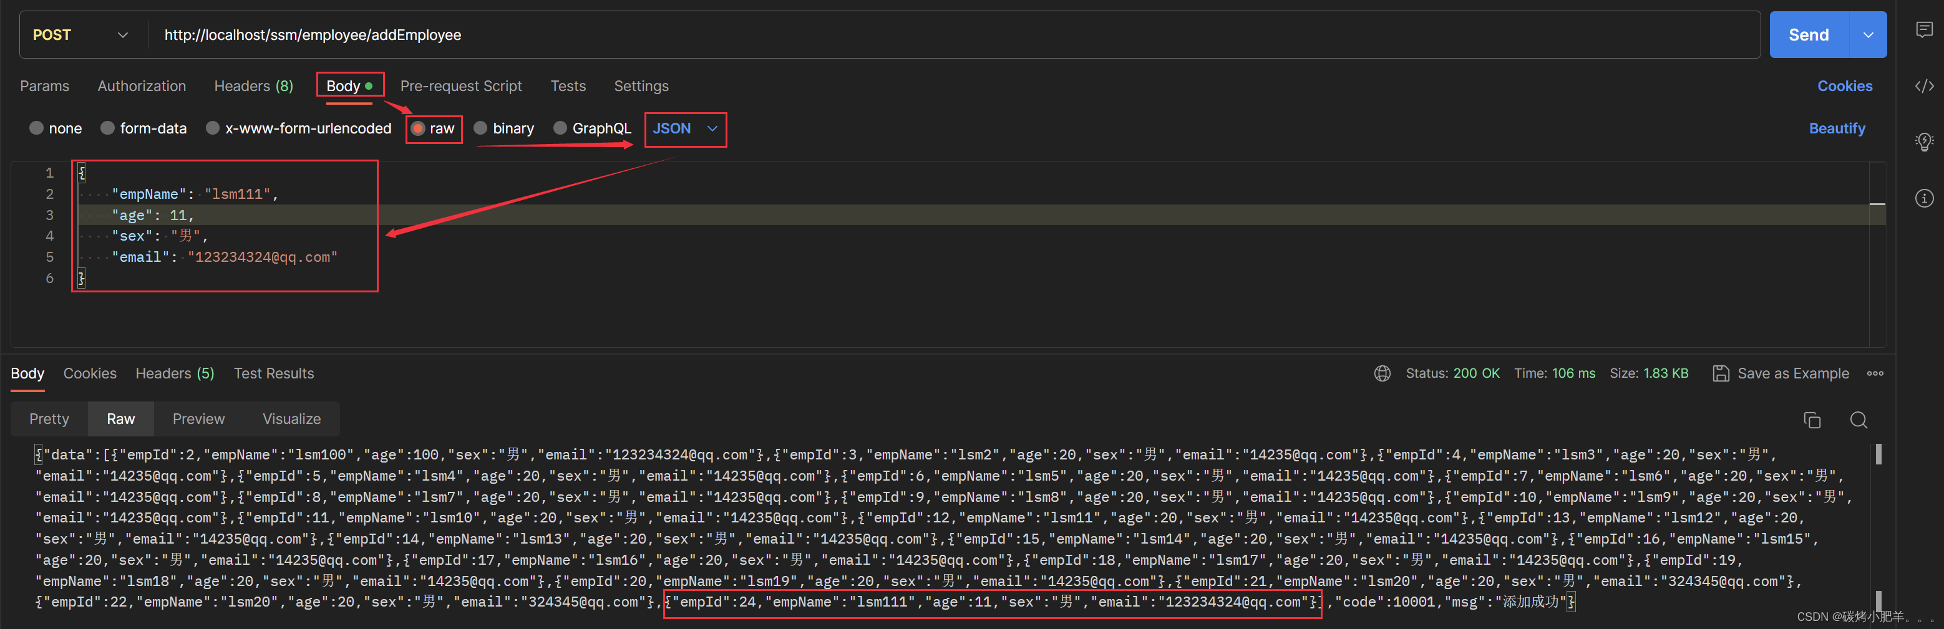Open the request Settings tab
This screenshot has width=1944, height=629.
click(641, 86)
